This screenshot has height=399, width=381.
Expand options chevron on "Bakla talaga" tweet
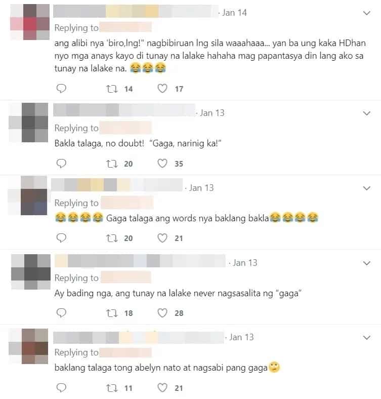pos(366,113)
